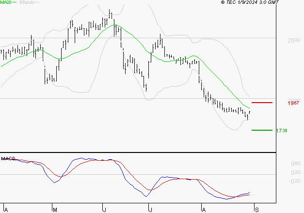Image resolution: width=304 pixels, height=213 pixels.
Task: Click the S month label on time axis
Action: (257, 210)
